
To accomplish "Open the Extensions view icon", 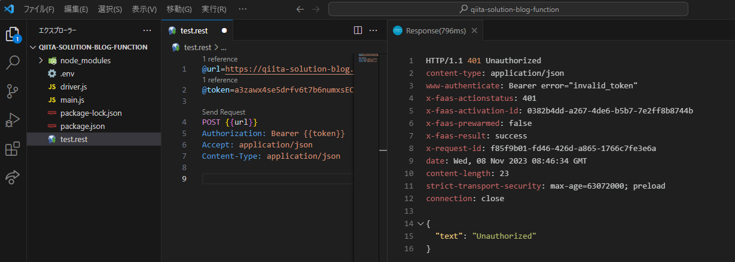I will click(x=13, y=149).
